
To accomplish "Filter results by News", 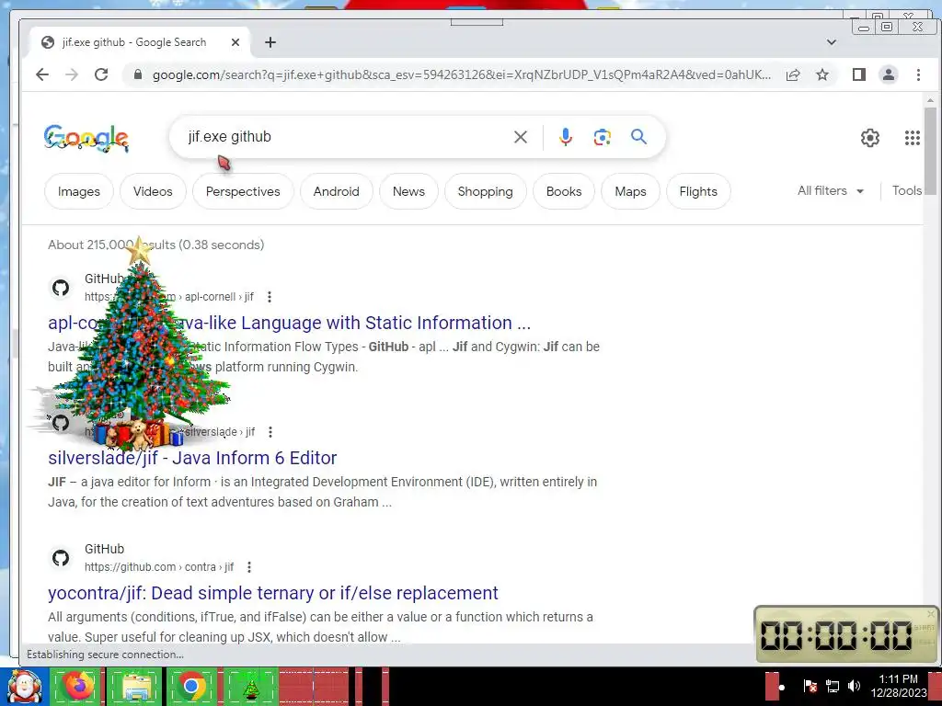I will pos(408,191).
